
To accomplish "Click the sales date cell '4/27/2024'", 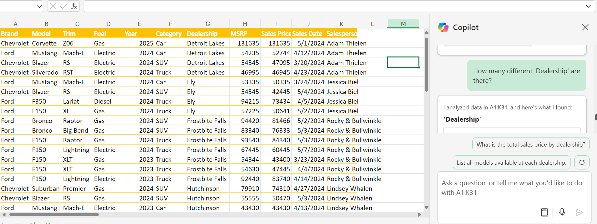I will coord(309,188).
